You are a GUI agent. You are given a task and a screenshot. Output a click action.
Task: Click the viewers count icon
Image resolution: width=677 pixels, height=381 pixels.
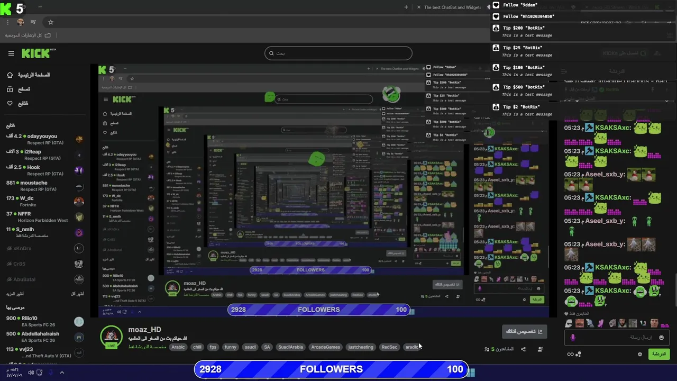[x=487, y=349]
